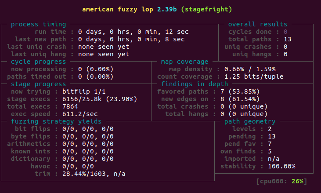Select the 'map coverage' section header

(185, 62)
